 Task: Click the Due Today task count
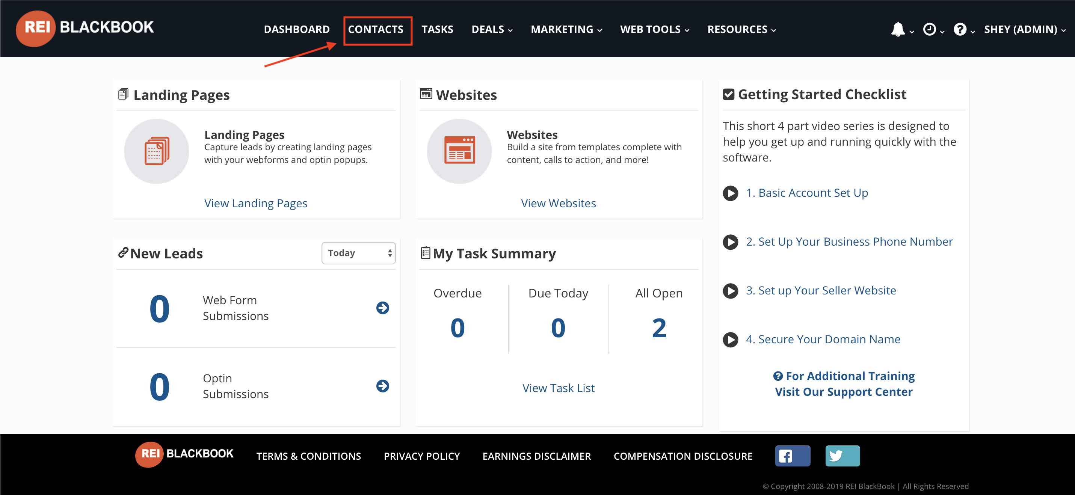click(x=558, y=328)
